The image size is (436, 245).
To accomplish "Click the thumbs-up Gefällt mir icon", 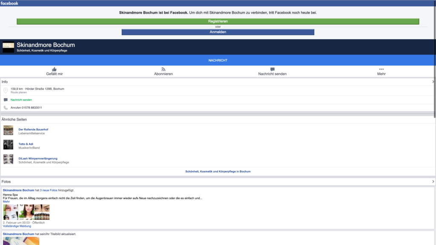I will coord(54,69).
